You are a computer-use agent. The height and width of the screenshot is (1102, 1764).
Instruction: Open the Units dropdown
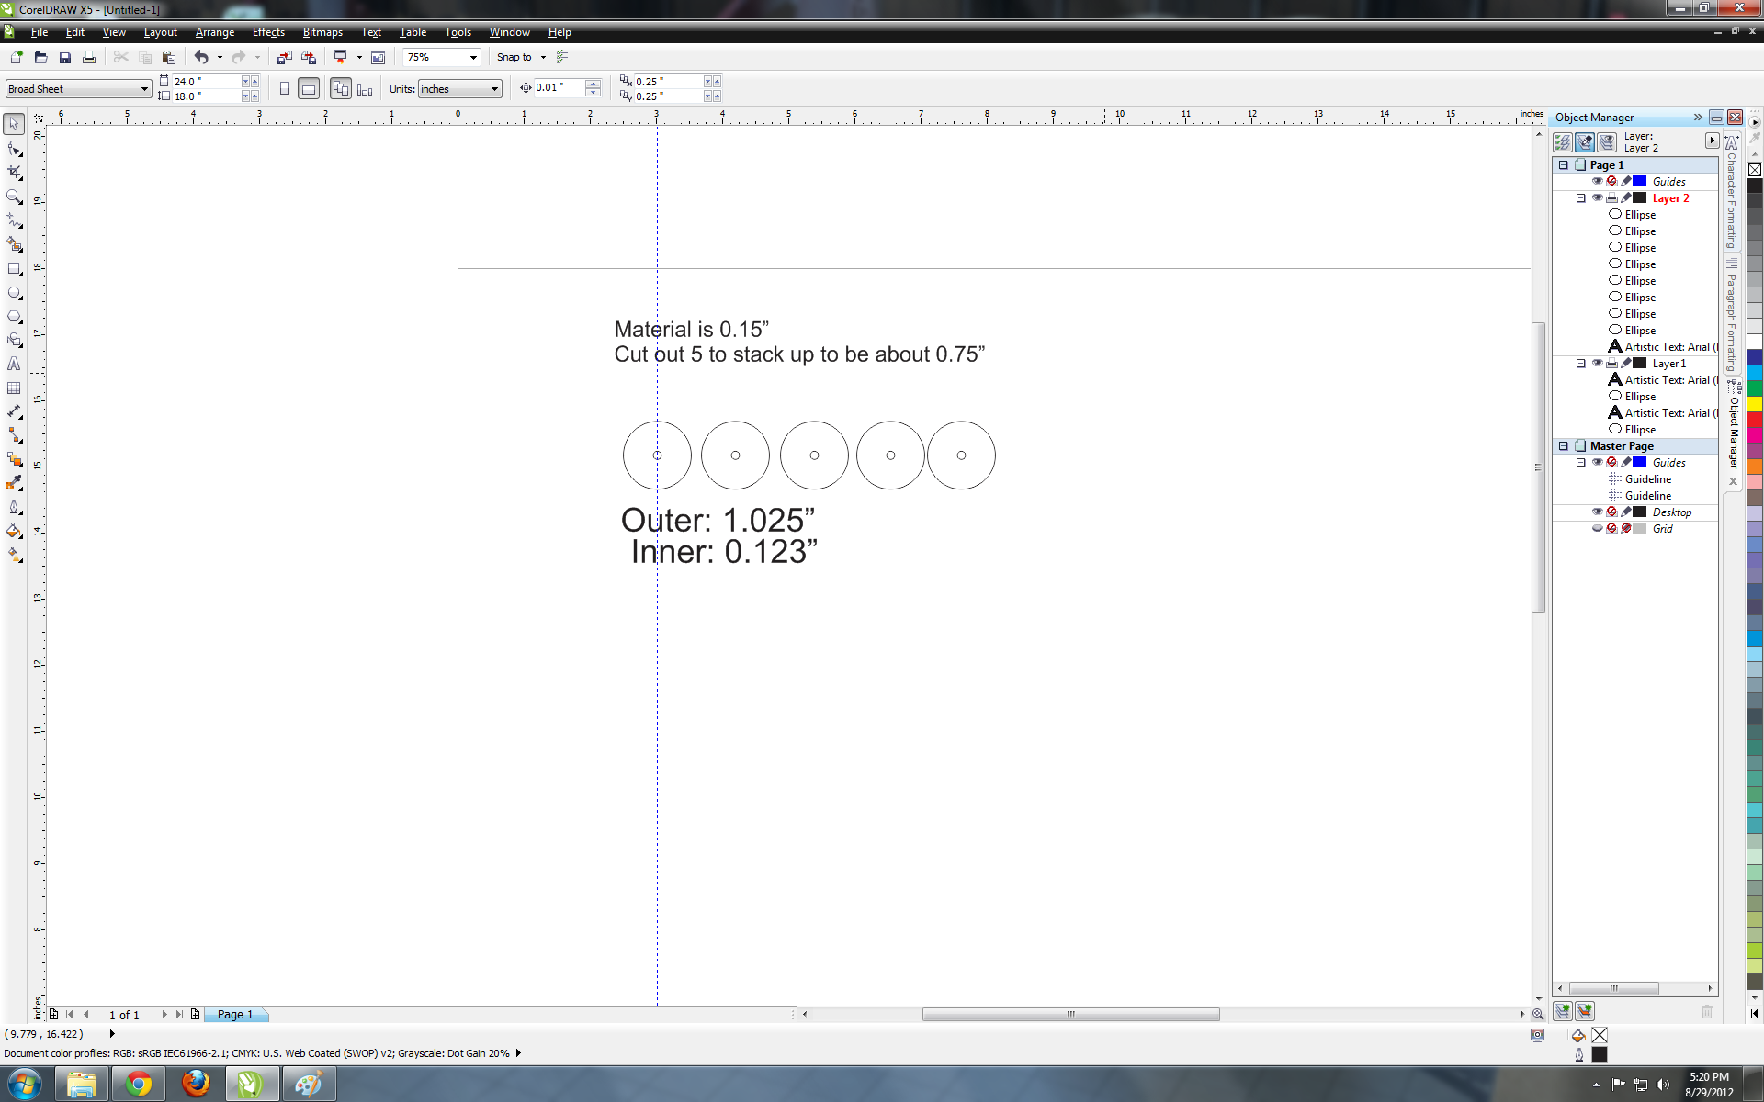[x=494, y=89]
